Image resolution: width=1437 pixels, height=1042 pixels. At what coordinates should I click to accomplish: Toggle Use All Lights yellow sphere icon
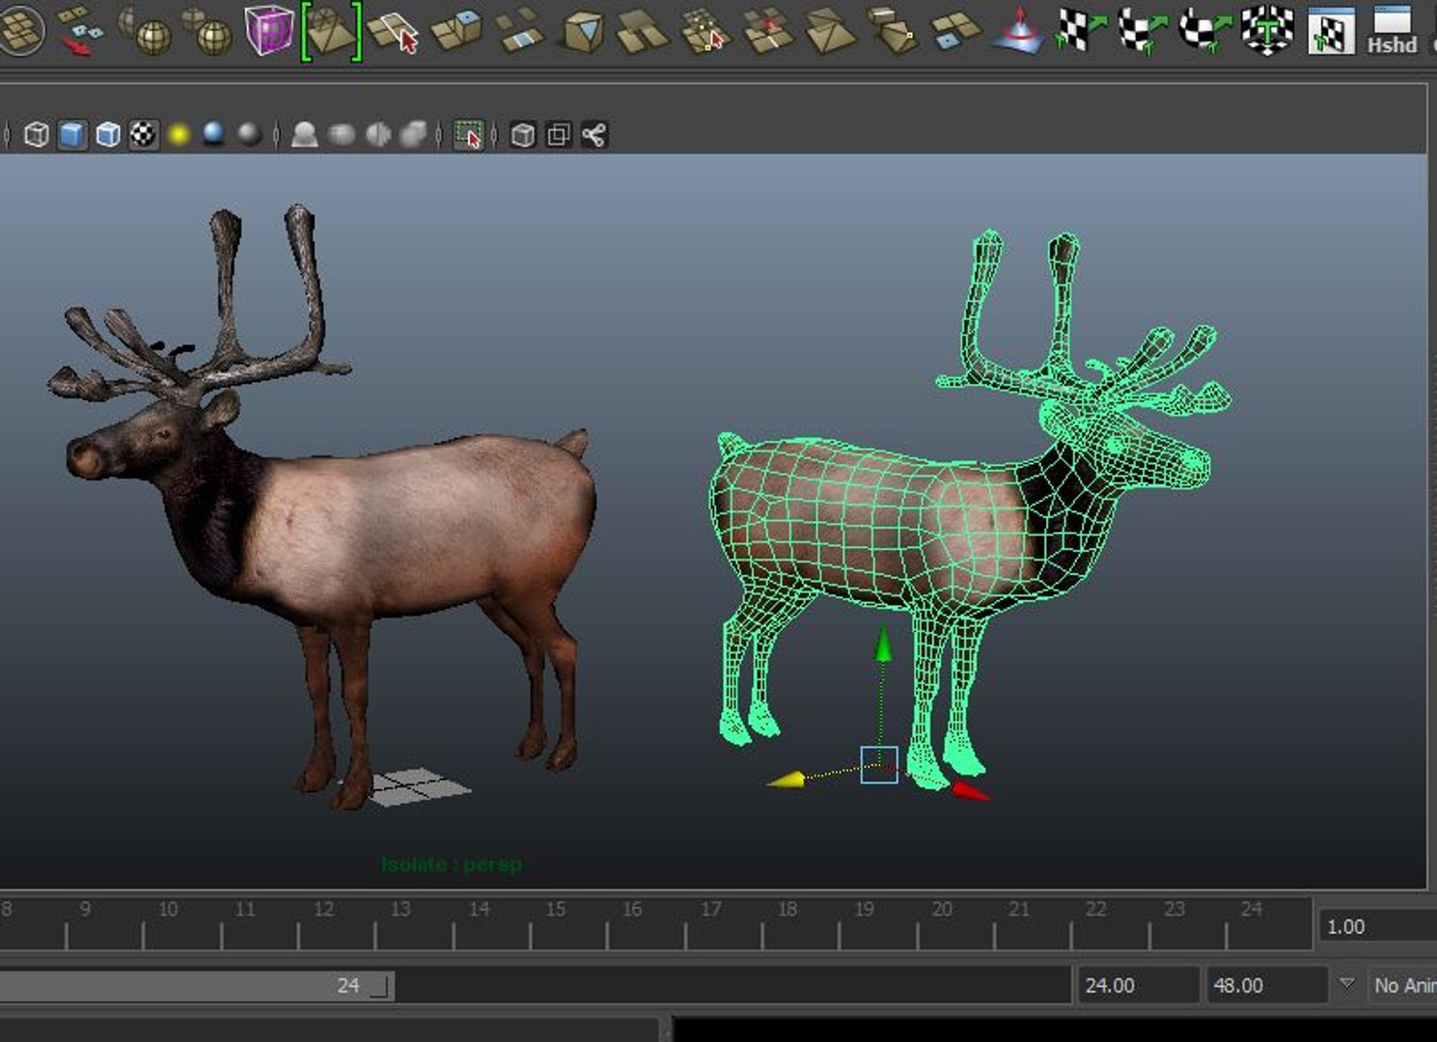[179, 135]
